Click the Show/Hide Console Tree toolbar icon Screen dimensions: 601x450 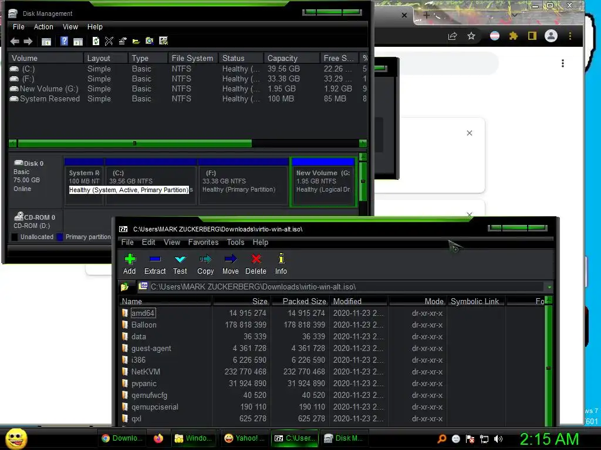[46, 42]
